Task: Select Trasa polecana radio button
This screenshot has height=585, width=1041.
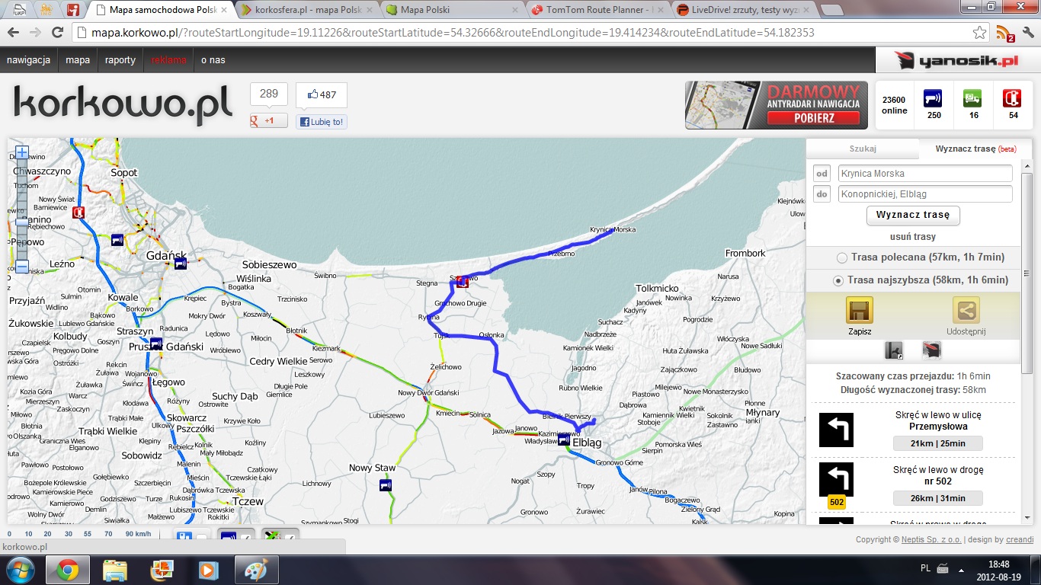Action: point(842,257)
